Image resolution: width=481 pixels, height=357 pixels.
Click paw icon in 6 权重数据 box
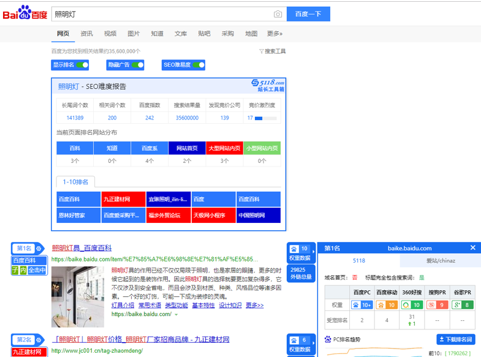coord(294,340)
